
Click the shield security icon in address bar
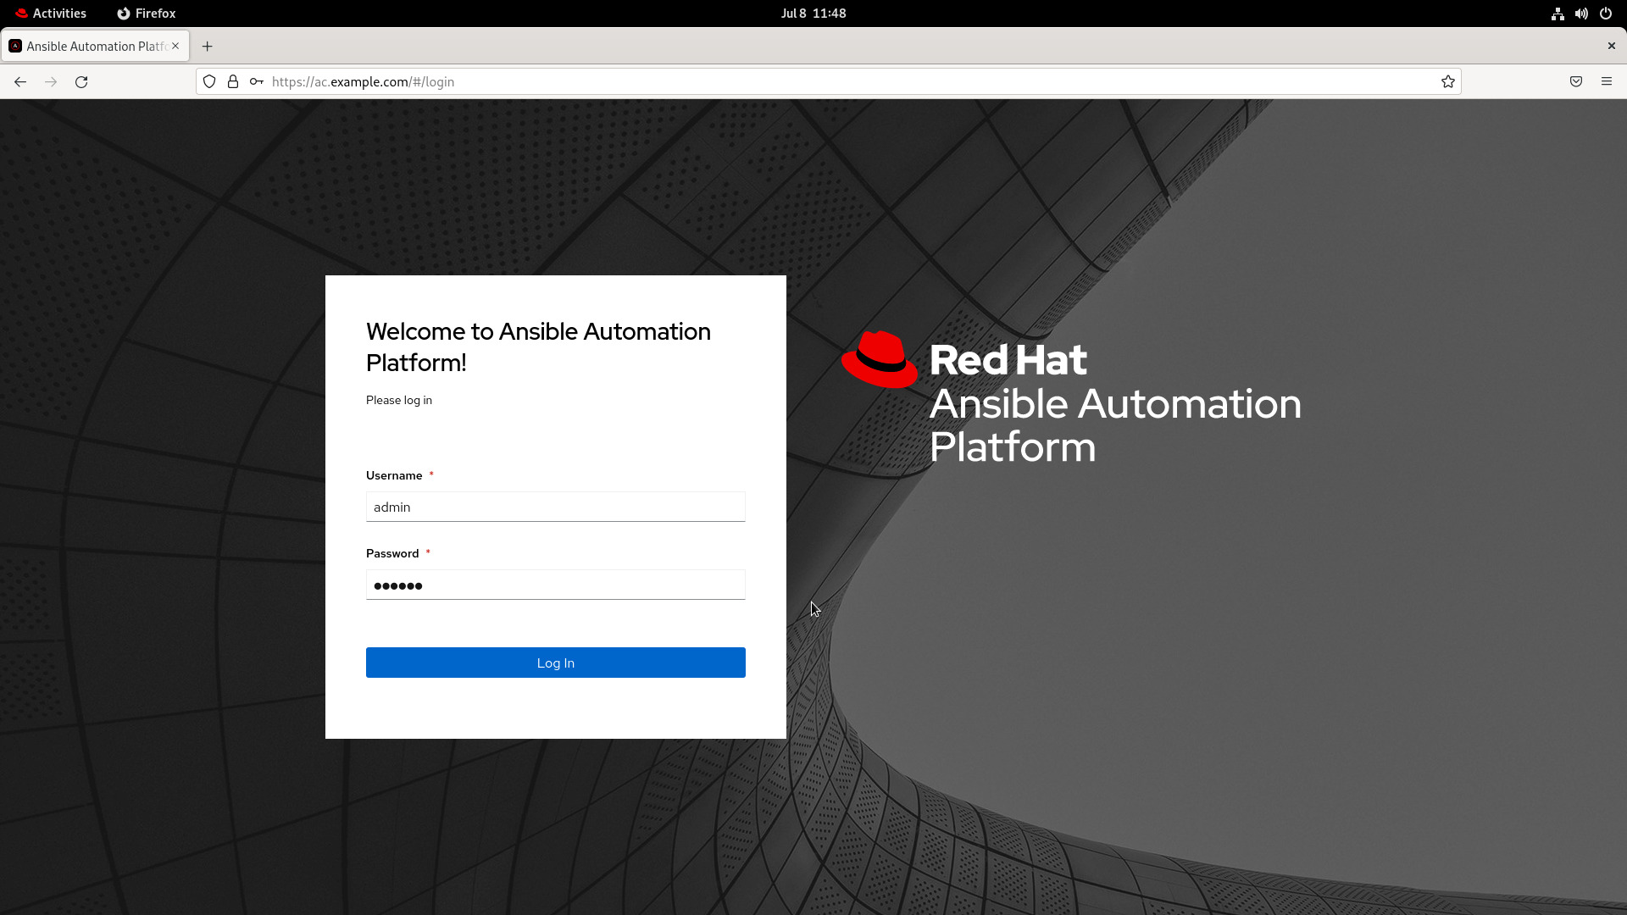point(210,81)
